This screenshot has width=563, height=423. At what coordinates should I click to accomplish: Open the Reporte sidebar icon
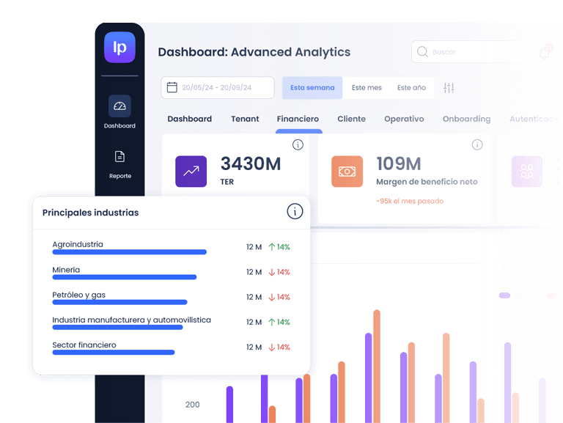[119, 157]
